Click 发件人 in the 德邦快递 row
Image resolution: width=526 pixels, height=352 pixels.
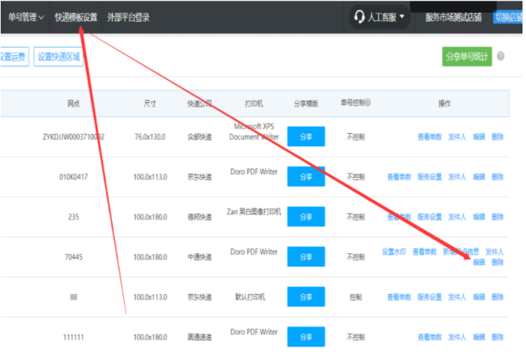(457, 217)
